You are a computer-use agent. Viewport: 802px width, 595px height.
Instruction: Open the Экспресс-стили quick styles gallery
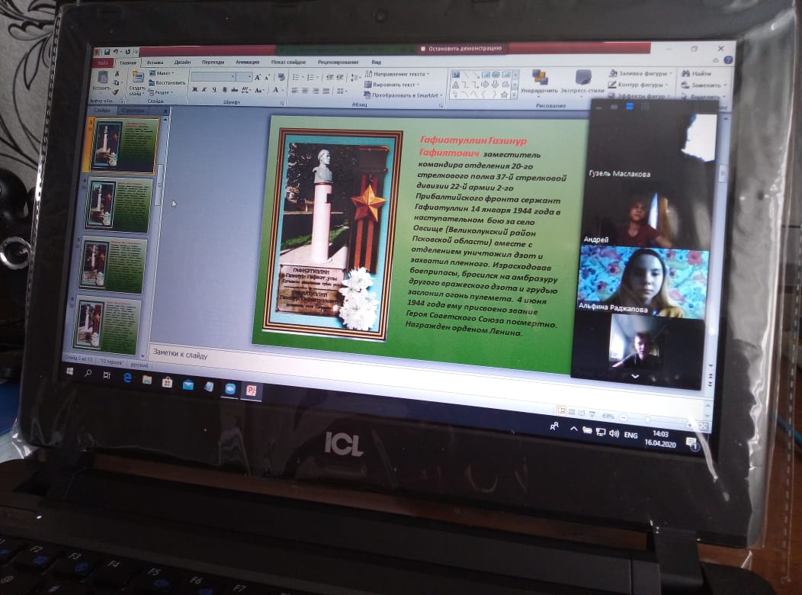click(x=584, y=79)
